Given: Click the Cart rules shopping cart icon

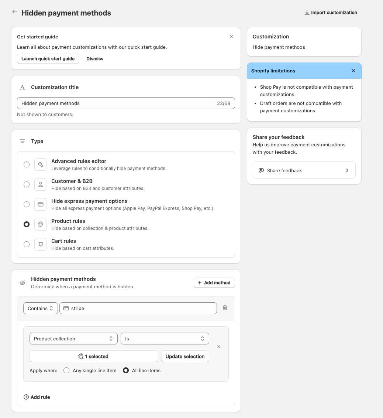Looking at the screenshot, I should [x=41, y=244].
